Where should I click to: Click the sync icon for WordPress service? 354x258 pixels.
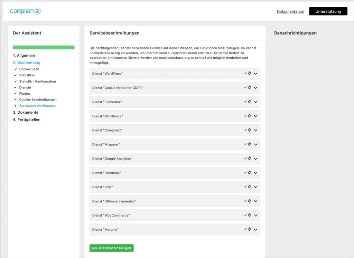pos(250,73)
